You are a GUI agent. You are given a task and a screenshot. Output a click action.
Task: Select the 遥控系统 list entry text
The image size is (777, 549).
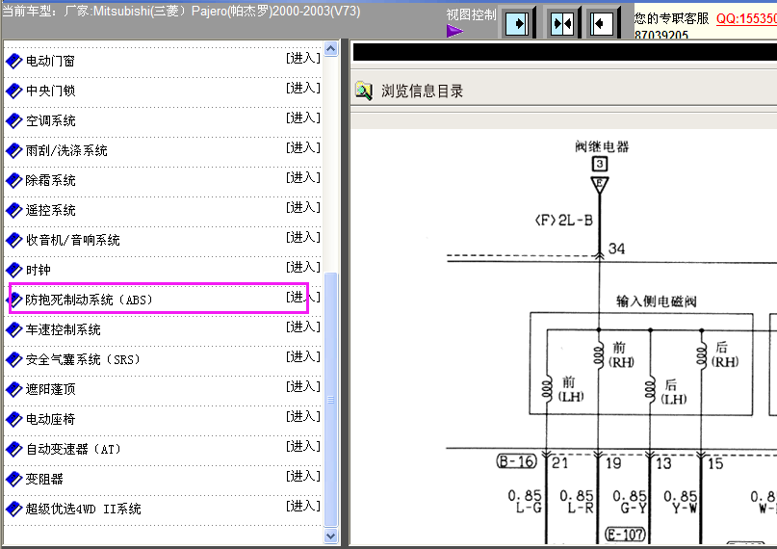[x=50, y=210]
